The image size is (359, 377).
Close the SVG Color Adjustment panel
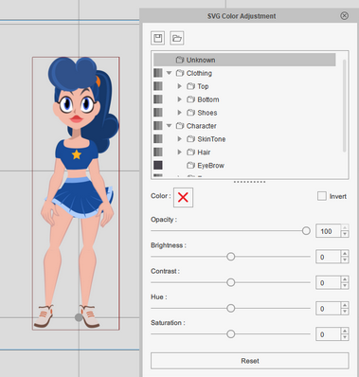coord(345,16)
